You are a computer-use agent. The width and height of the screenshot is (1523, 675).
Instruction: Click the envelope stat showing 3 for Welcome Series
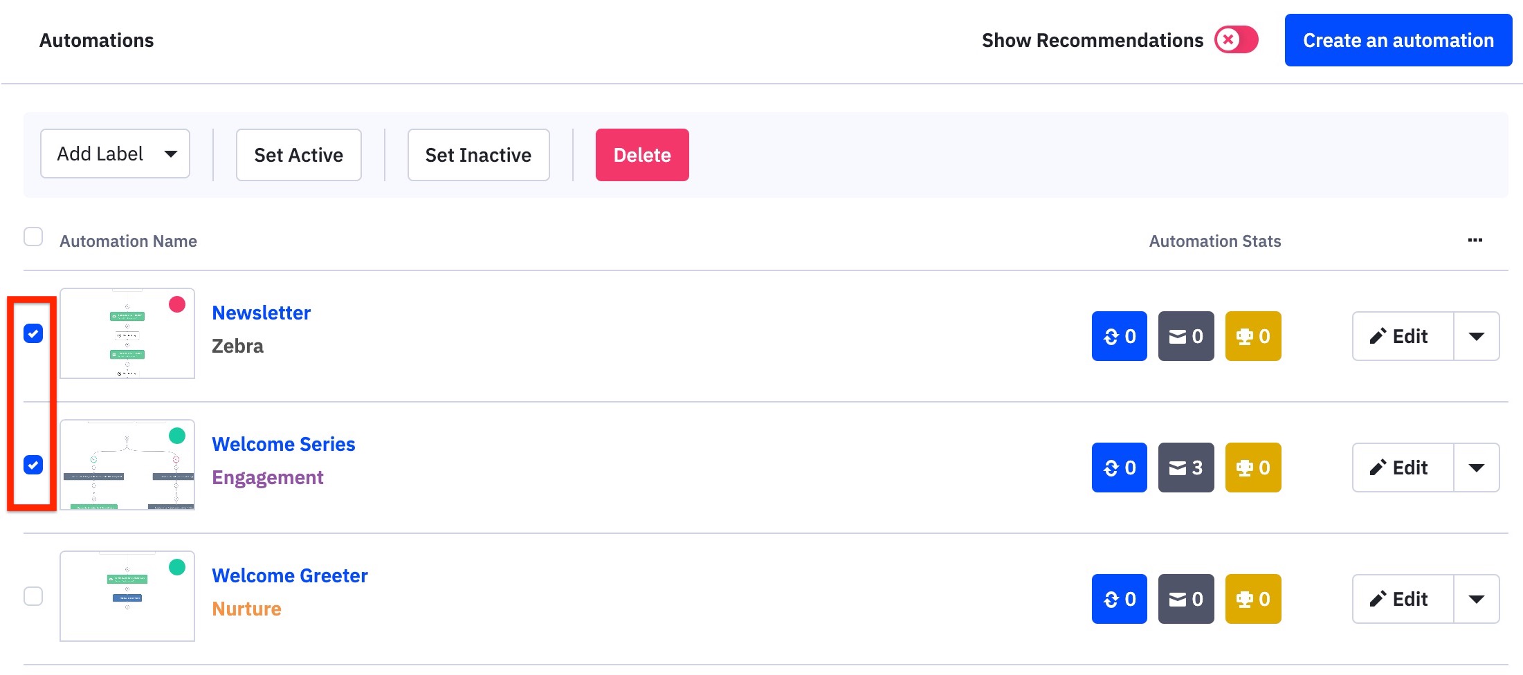[x=1185, y=468]
